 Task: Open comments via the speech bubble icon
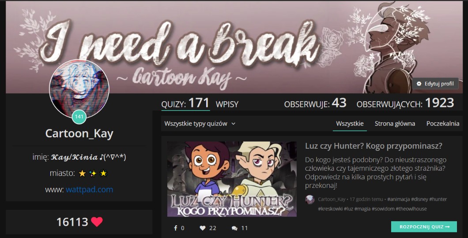coord(234,228)
